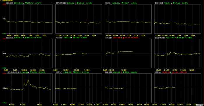Open the chart showing -2.23% change
Viewport: 204px width, 106px height.
pos(177,19)
